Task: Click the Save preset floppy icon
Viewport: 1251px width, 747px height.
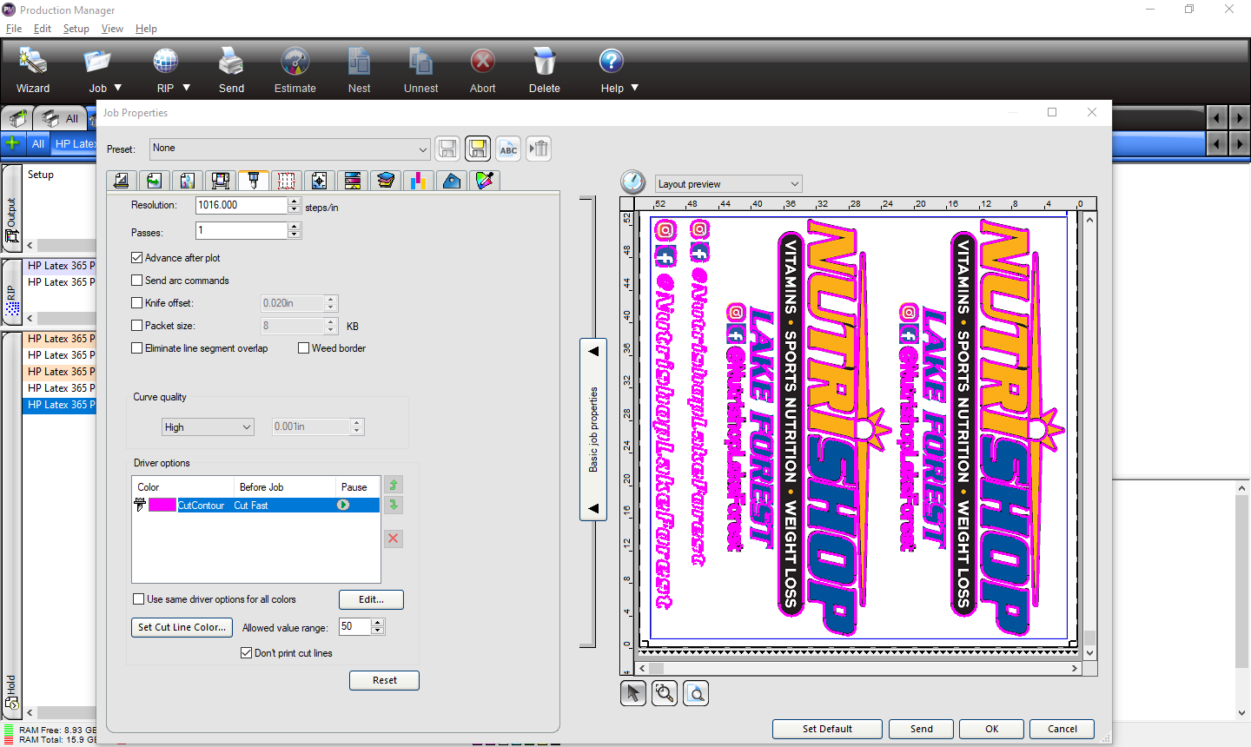Action: 447,149
